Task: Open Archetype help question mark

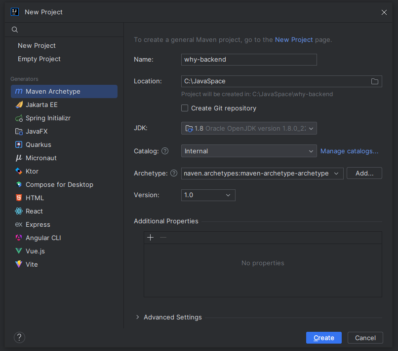Action: (x=174, y=173)
